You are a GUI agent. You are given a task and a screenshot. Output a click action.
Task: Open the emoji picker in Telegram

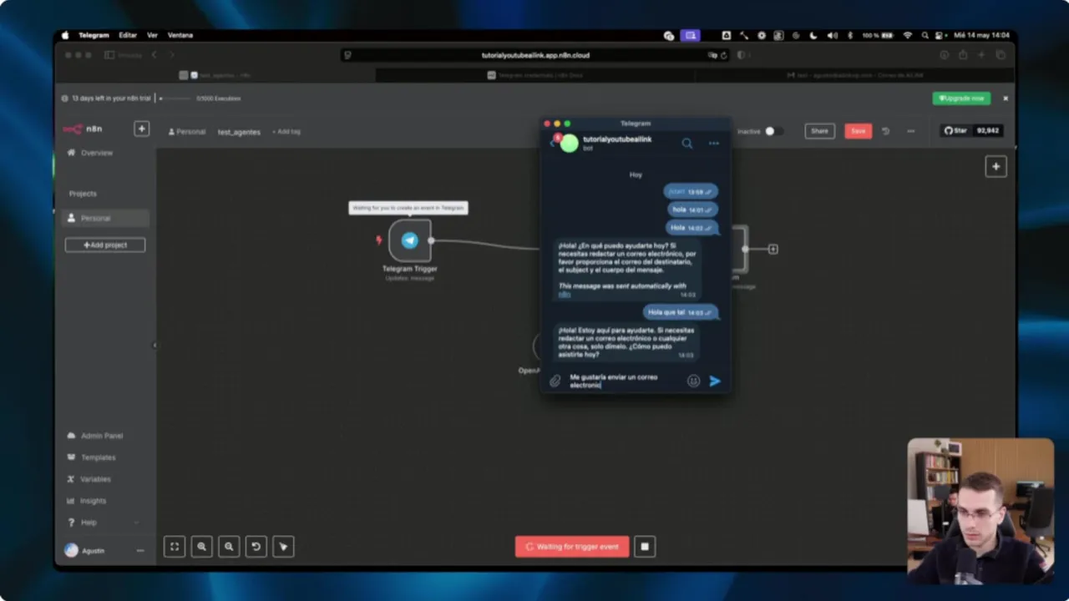click(x=693, y=381)
